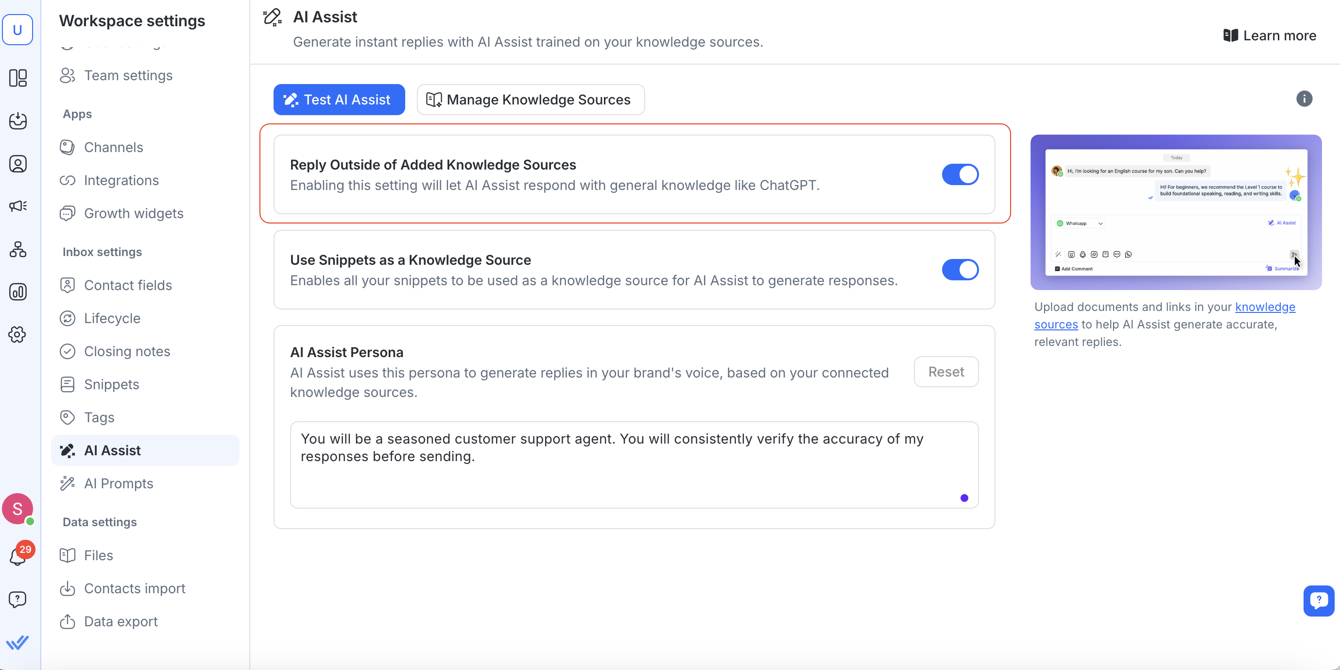The image size is (1340, 670).
Task: Open the workflows hierarchy icon
Action: pyautogui.click(x=17, y=249)
